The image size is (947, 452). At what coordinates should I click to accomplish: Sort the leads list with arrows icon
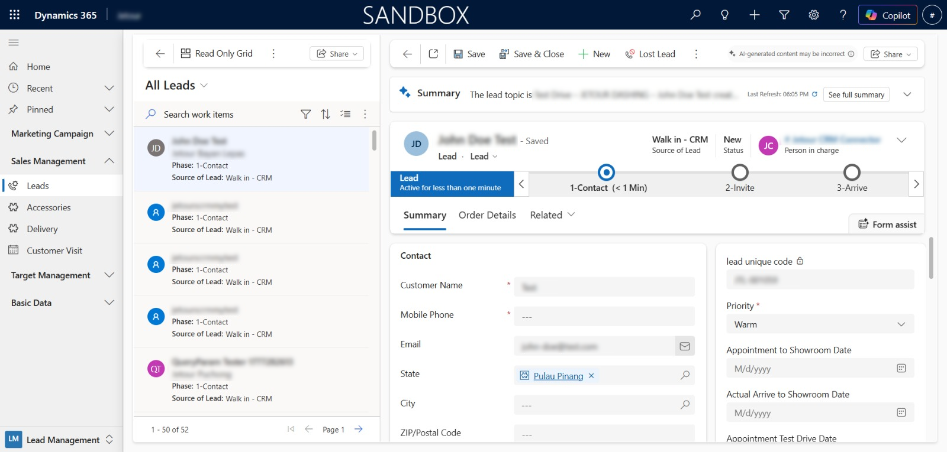(326, 114)
